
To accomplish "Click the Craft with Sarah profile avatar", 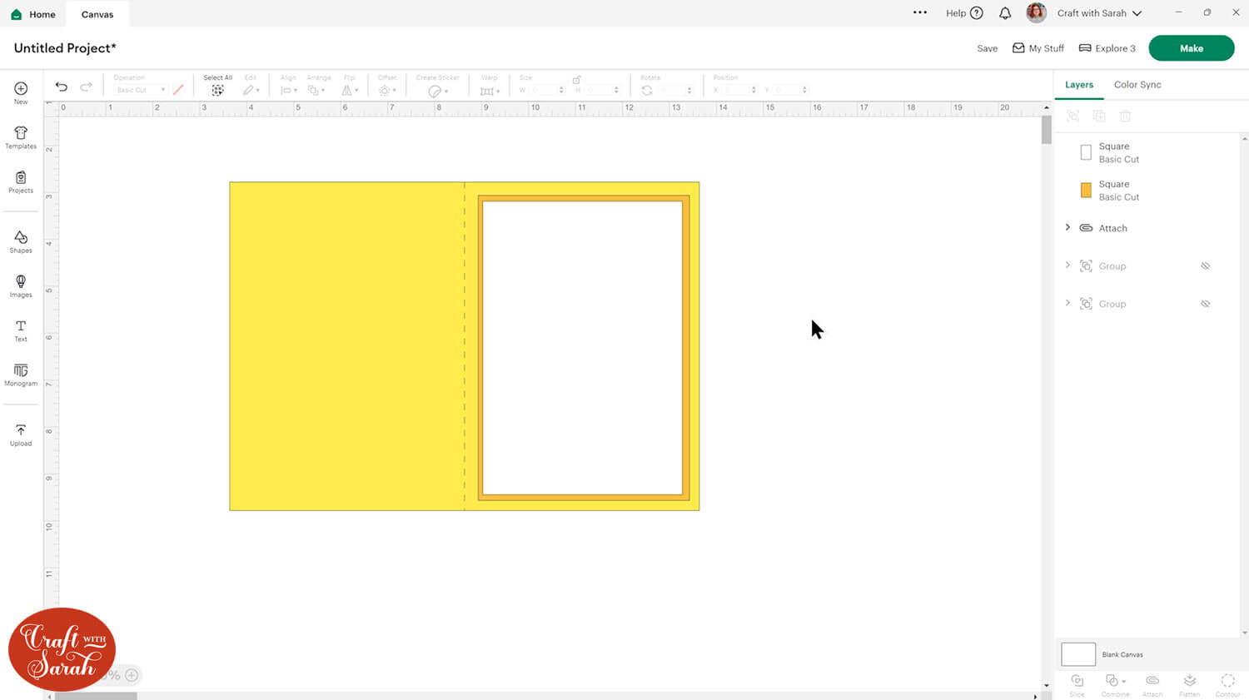I will pyautogui.click(x=1036, y=12).
